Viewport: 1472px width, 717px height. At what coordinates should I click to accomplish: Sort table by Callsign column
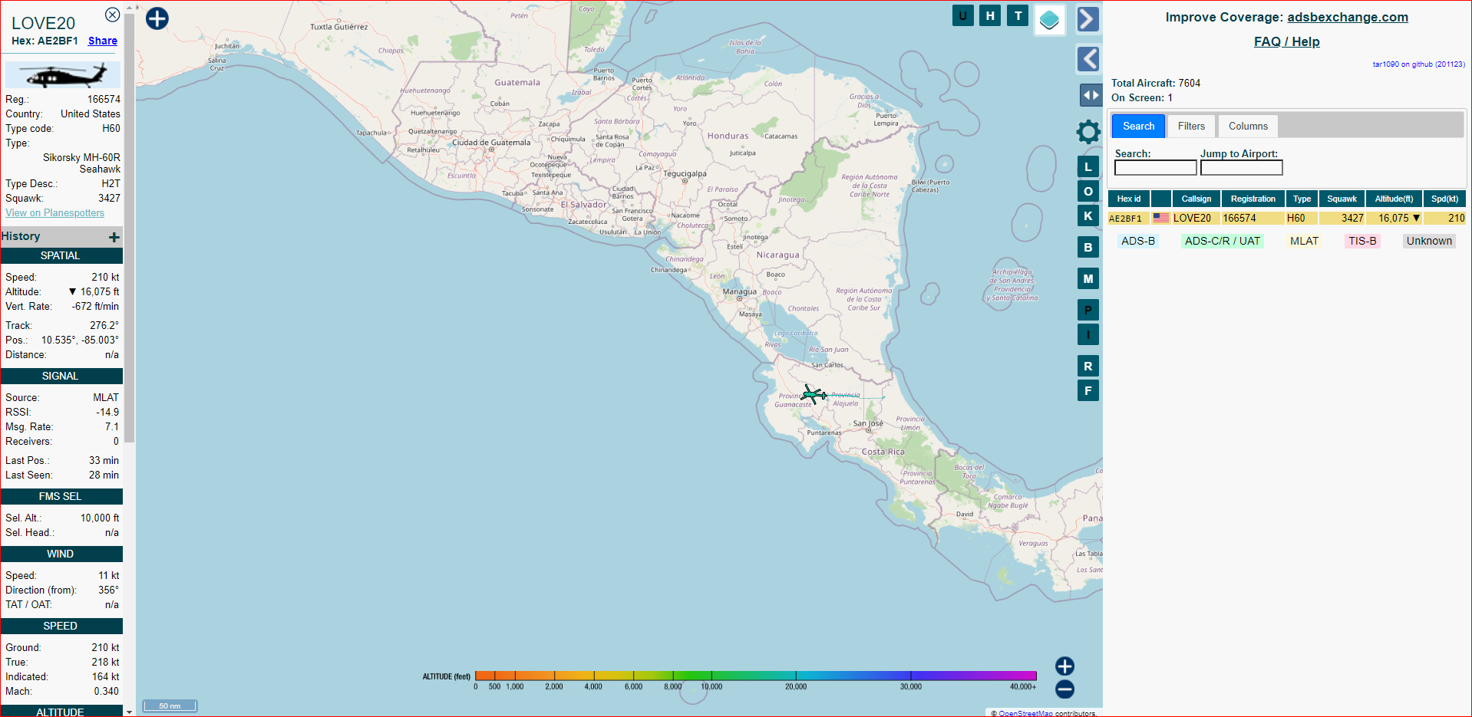tap(1196, 199)
